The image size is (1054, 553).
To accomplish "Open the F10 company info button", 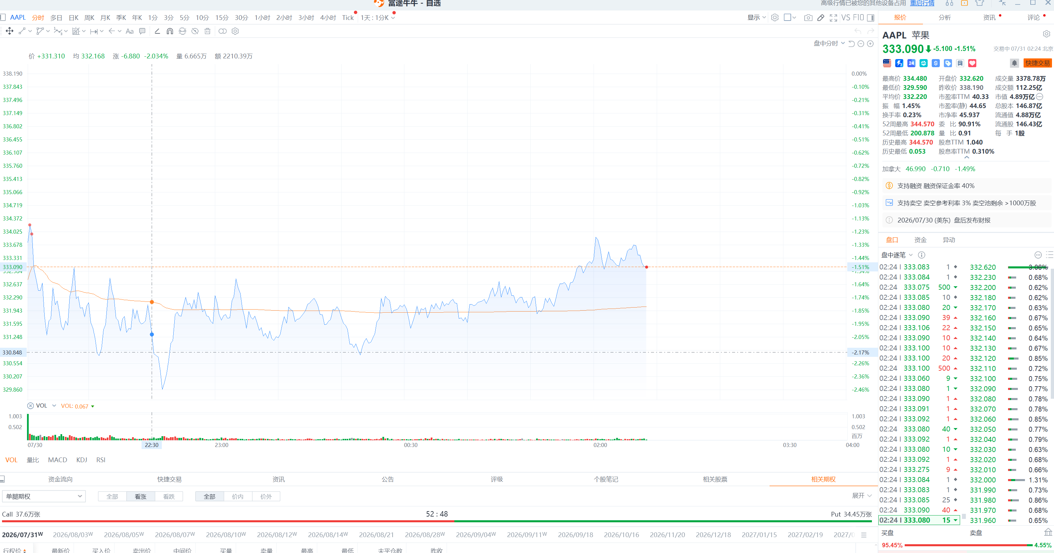I will point(858,18).
